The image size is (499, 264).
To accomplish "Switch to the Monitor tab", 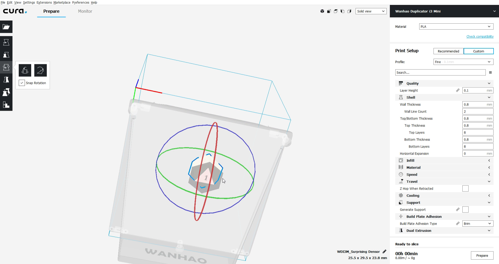I will click(x=85, y=11).
